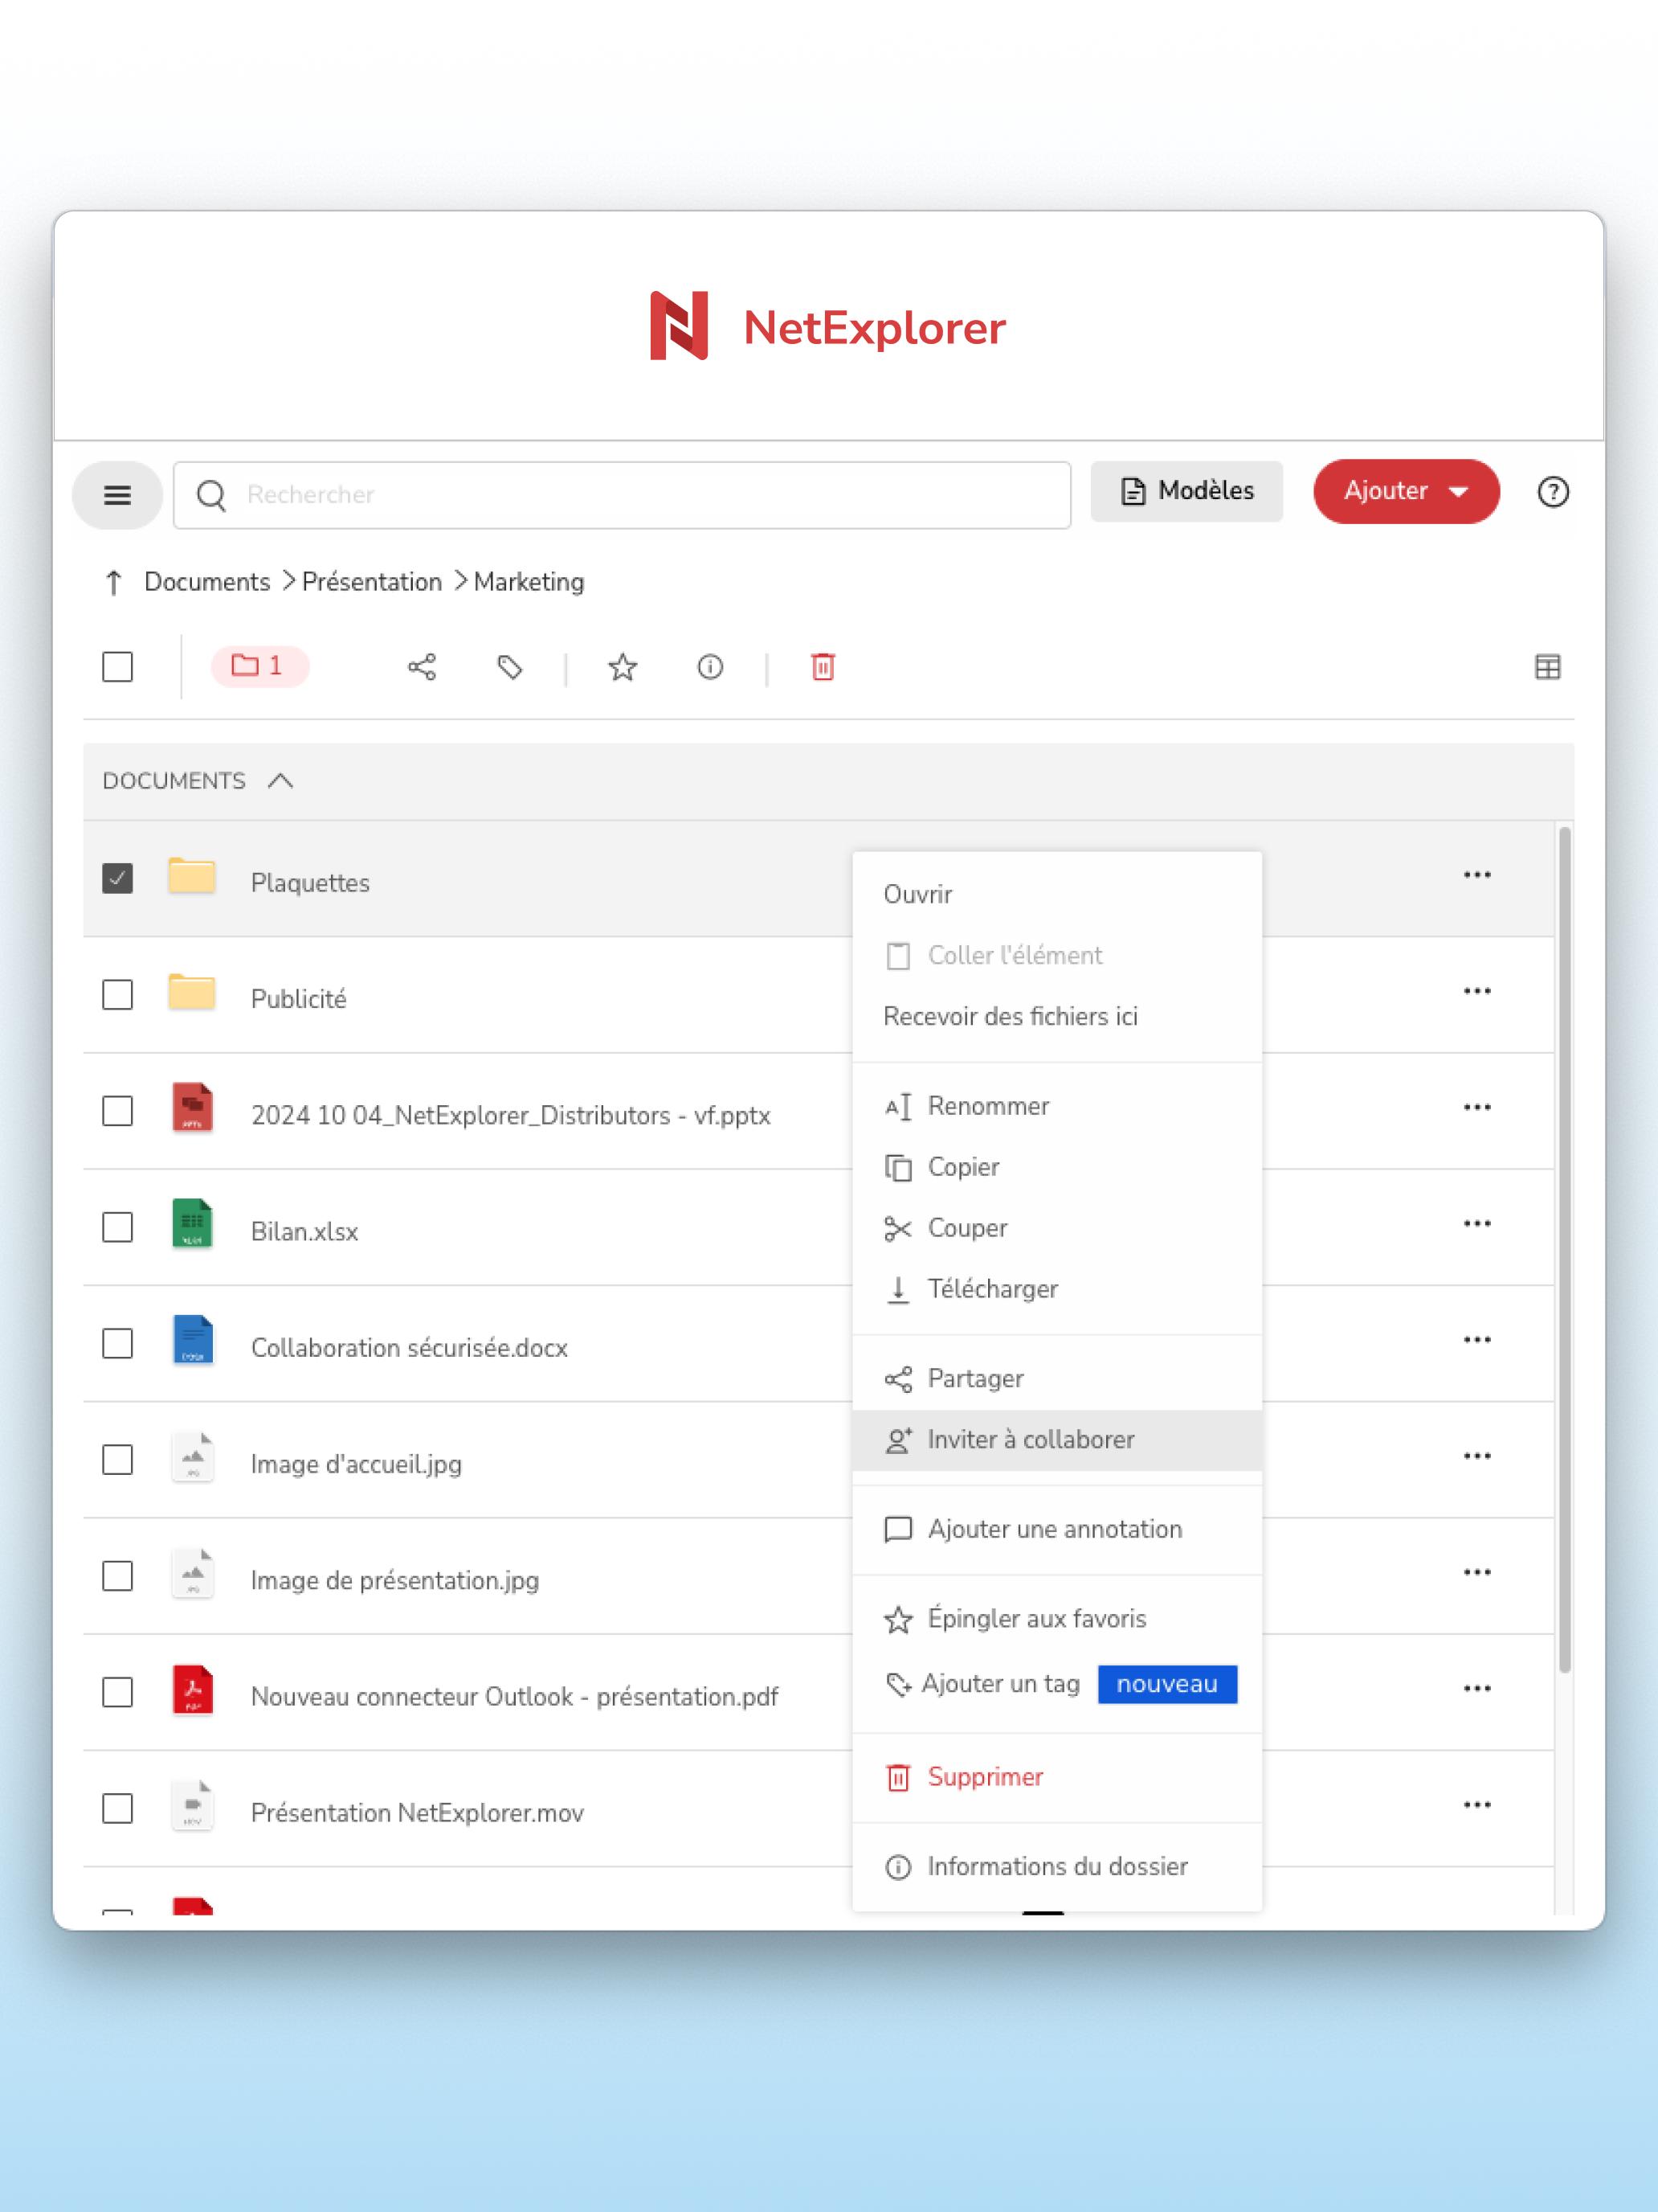Open more options for Image d'accueil.jpg

1477,1456
